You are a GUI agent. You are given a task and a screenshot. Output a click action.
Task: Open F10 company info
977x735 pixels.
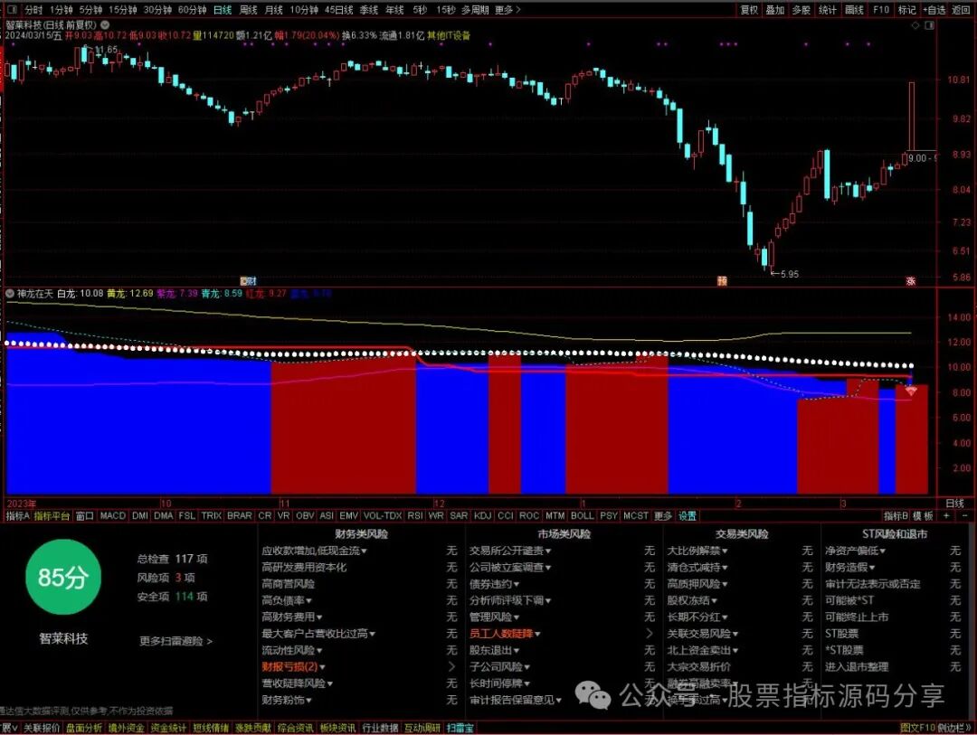[x=881, y=10]
